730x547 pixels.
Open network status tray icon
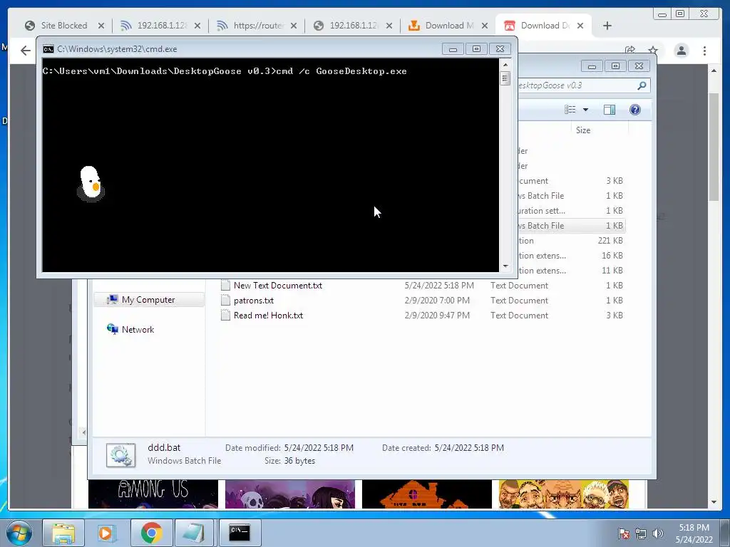[x=641, y=533]
